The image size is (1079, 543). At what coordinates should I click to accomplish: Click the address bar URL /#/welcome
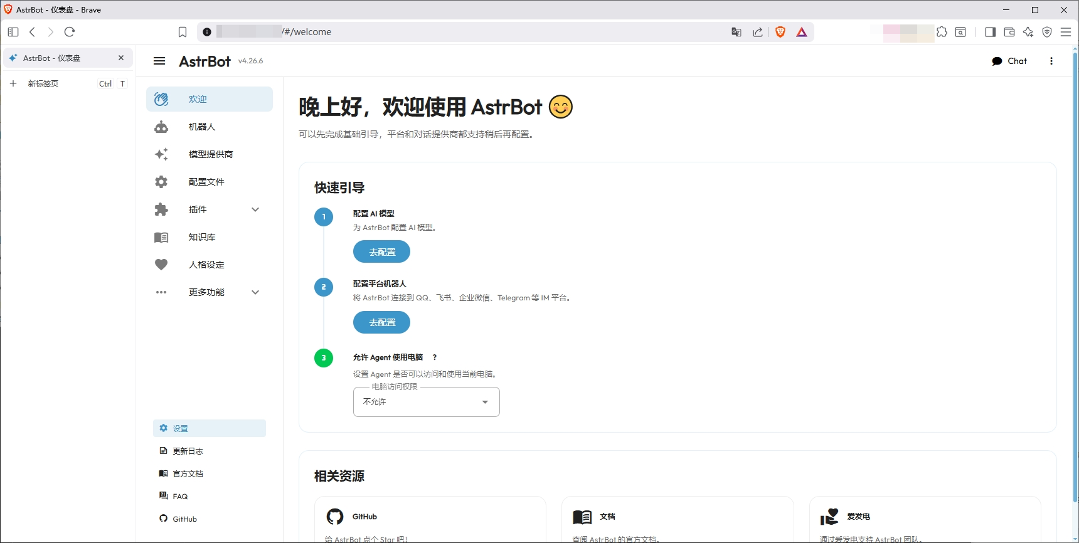tap(307, 32)
